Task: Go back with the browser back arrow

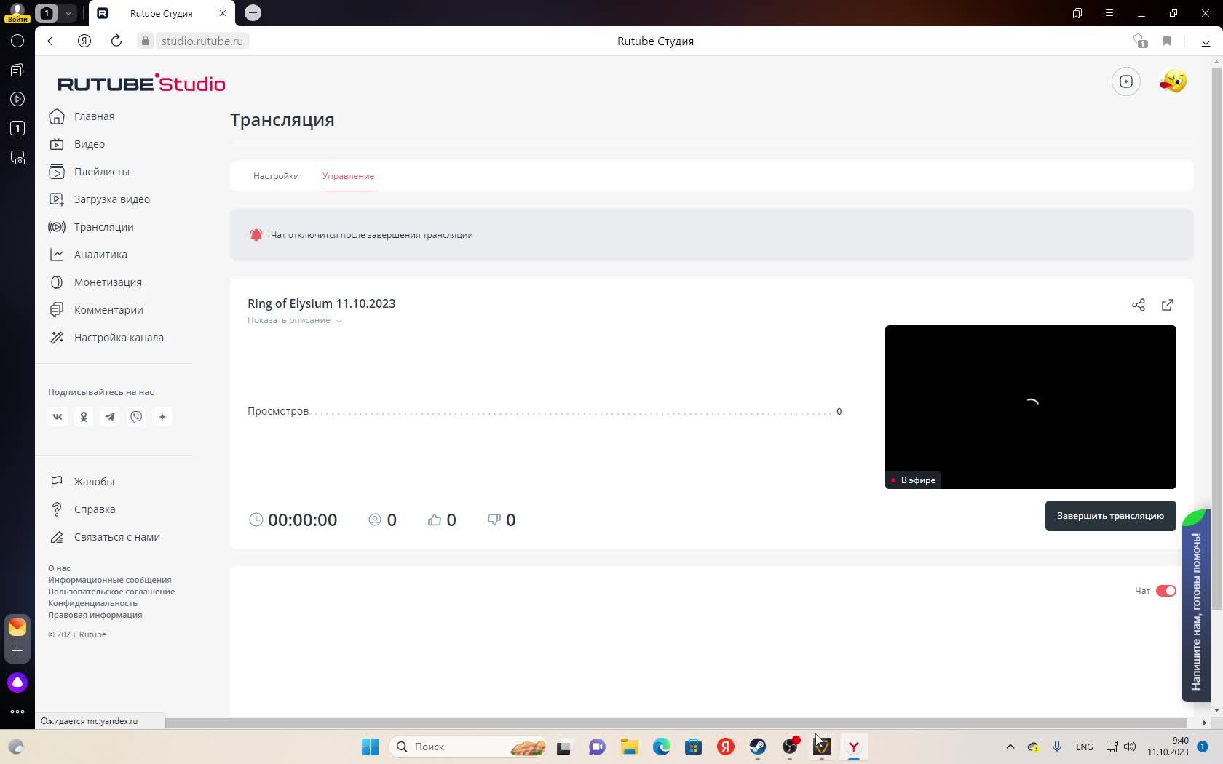Action: tap(52, 41)
